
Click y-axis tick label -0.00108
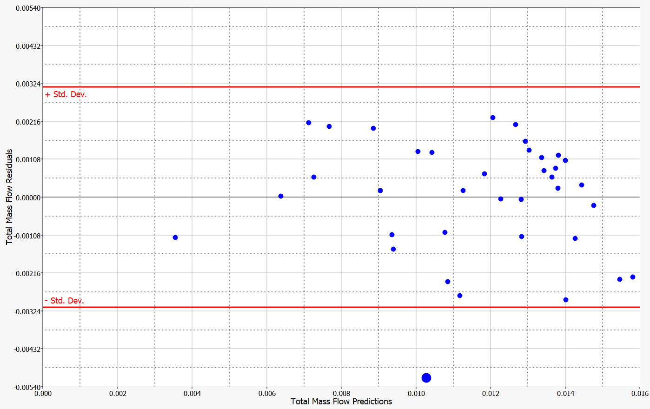27,236
